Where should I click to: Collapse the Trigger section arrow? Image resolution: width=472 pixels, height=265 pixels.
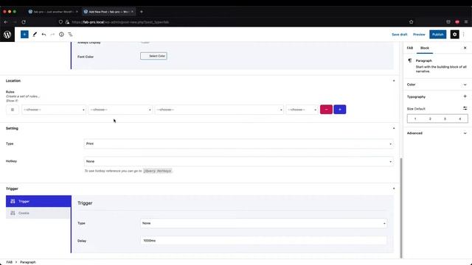click(394, 188)
